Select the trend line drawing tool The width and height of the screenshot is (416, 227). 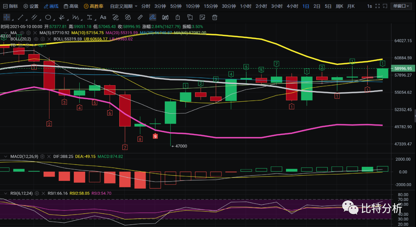tap(20, 17)
